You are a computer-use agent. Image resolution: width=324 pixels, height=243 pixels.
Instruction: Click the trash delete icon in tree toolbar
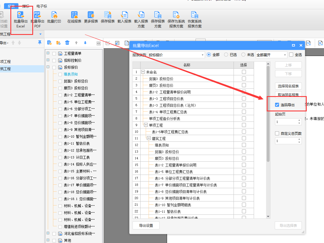pos(67,43)
